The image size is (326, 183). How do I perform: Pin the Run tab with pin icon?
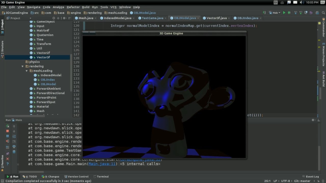pyautogui.click(x=8, y=154)
